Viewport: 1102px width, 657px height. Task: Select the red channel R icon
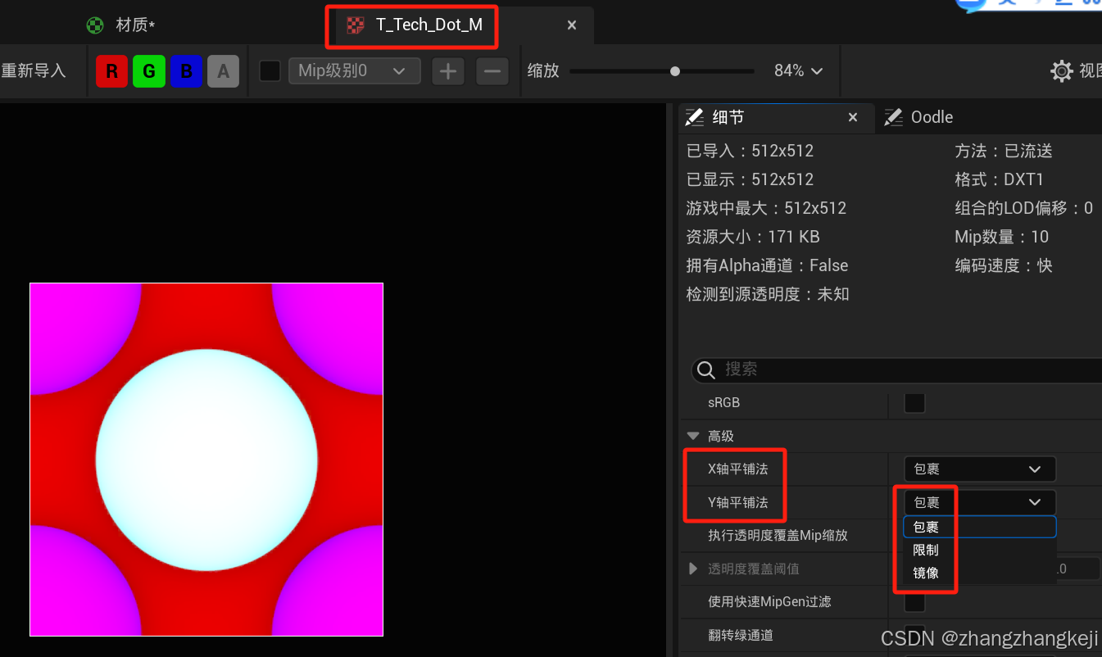click(x=111, y=71)
